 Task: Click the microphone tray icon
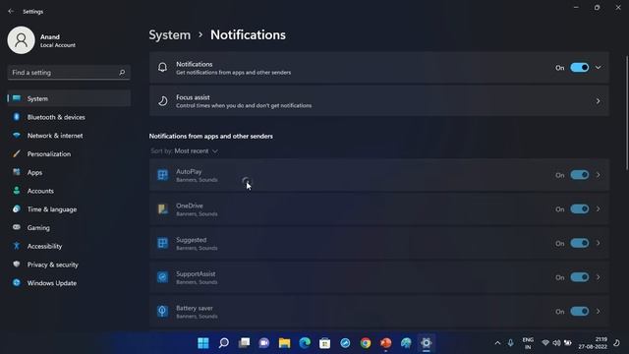510,343
